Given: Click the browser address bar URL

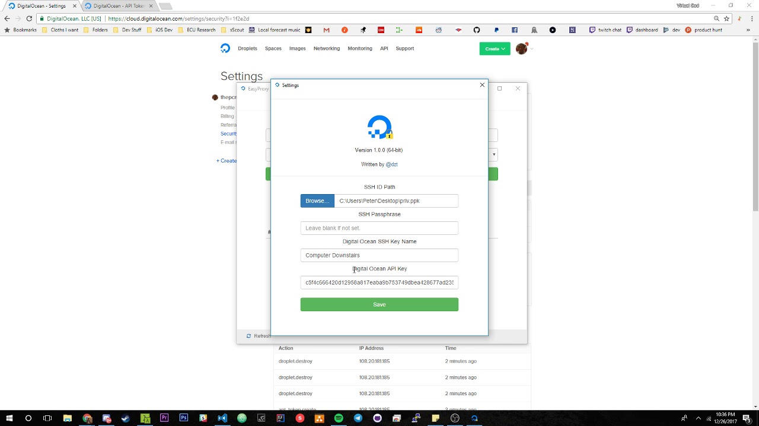Looking at the screenshot, I should pyautogui.click(x=178, y=18).
